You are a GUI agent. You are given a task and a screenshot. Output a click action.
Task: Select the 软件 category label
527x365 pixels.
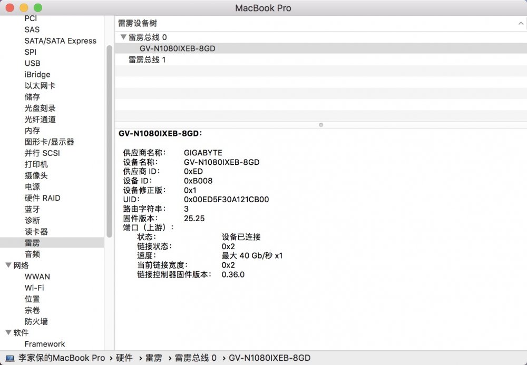click(x=21, y=333)
